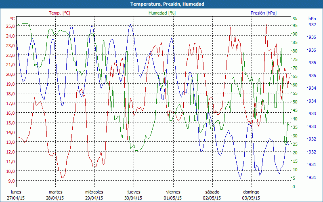Click the 937 tick on pressure axis
The image size is (323, 202).
(312, 25)
